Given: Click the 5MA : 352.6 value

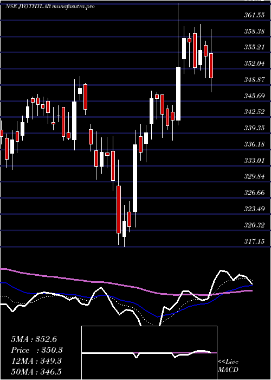Looking at the screenshot, I should click(x=34, y=339).
